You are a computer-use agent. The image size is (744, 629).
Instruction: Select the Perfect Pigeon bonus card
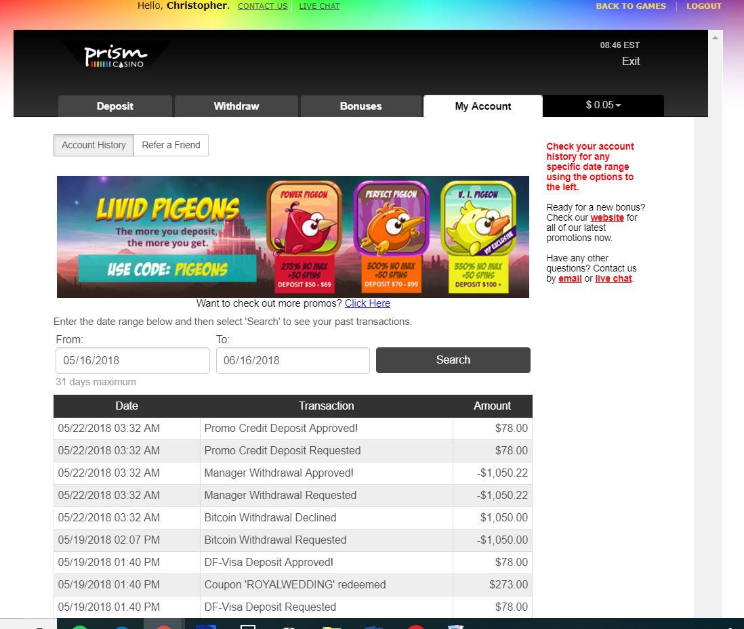(391, 236)
